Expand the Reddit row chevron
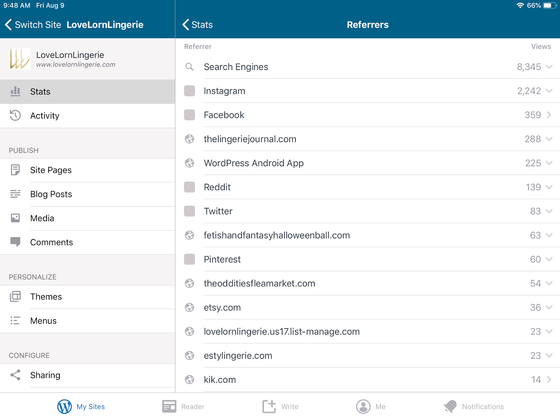 point(549,187)
